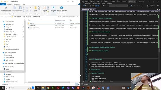This screenshot has width=161, height=90.
Task: Open Microsoft Teams from the taskbar
Action: tap(73, 88)
